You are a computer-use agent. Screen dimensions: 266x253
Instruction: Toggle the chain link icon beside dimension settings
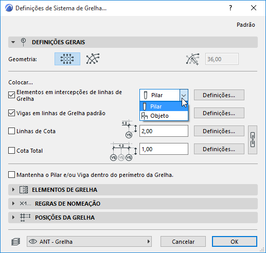pyautogui.click(x=253, y=140)
